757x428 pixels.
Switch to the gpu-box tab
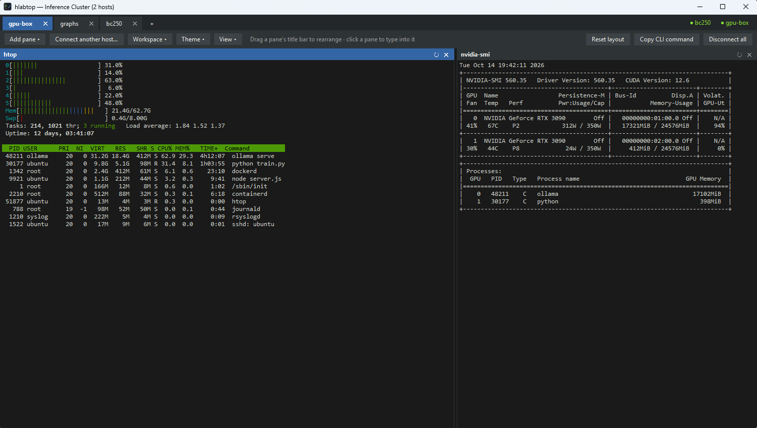pos(21,24)
